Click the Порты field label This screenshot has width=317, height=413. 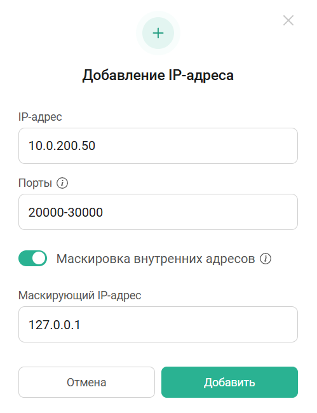point(36,183)
